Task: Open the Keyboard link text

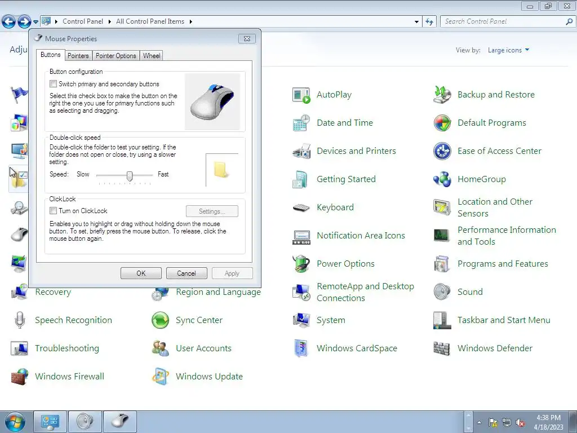Action: point(335,207)
